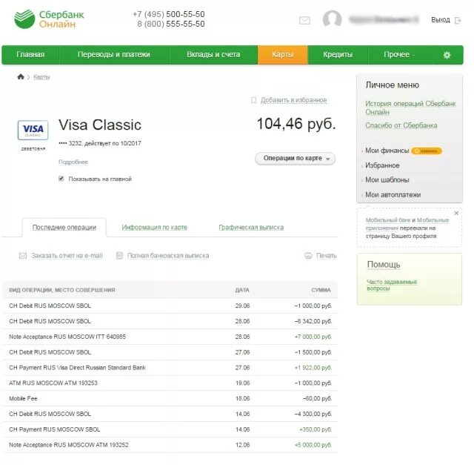Screen dimensions: 474x465
Task: Click the home breadcrumb icon
Action: tap(21, 76)
